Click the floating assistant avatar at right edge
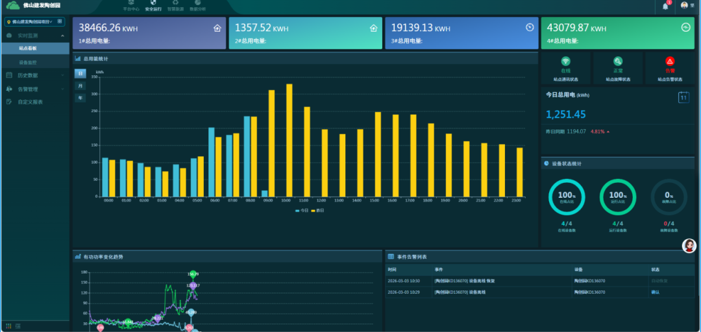The image size is (701, 332). click(689, 245)
